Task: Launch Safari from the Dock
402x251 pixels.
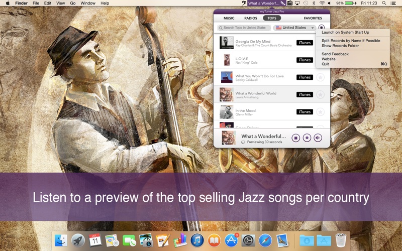Action: click(x=265, y=240)
